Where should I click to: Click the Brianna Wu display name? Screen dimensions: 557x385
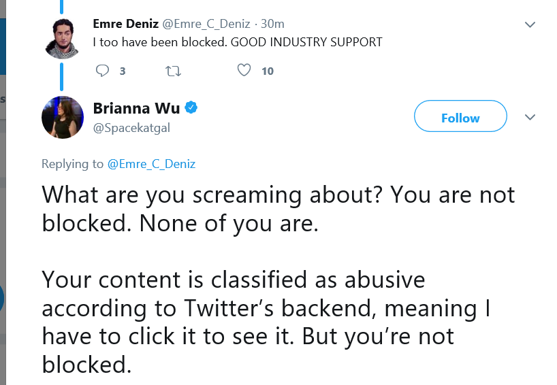(x=136, y=108)
